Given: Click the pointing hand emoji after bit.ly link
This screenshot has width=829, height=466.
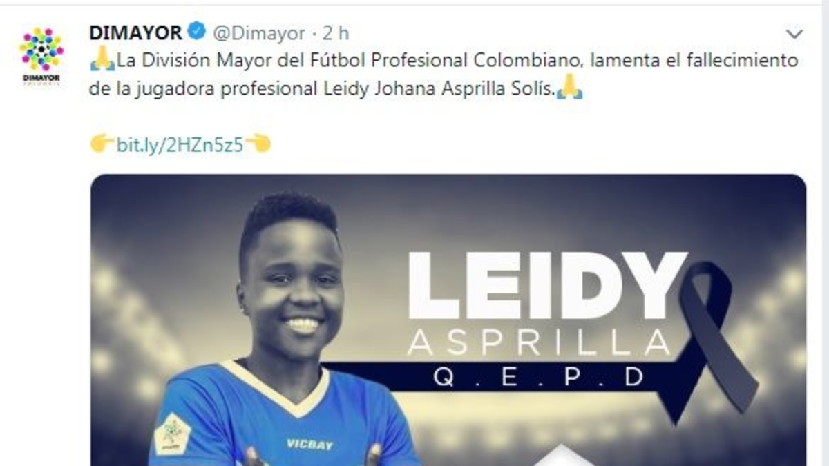Looking at the screenshot, I should click(258, 144).
